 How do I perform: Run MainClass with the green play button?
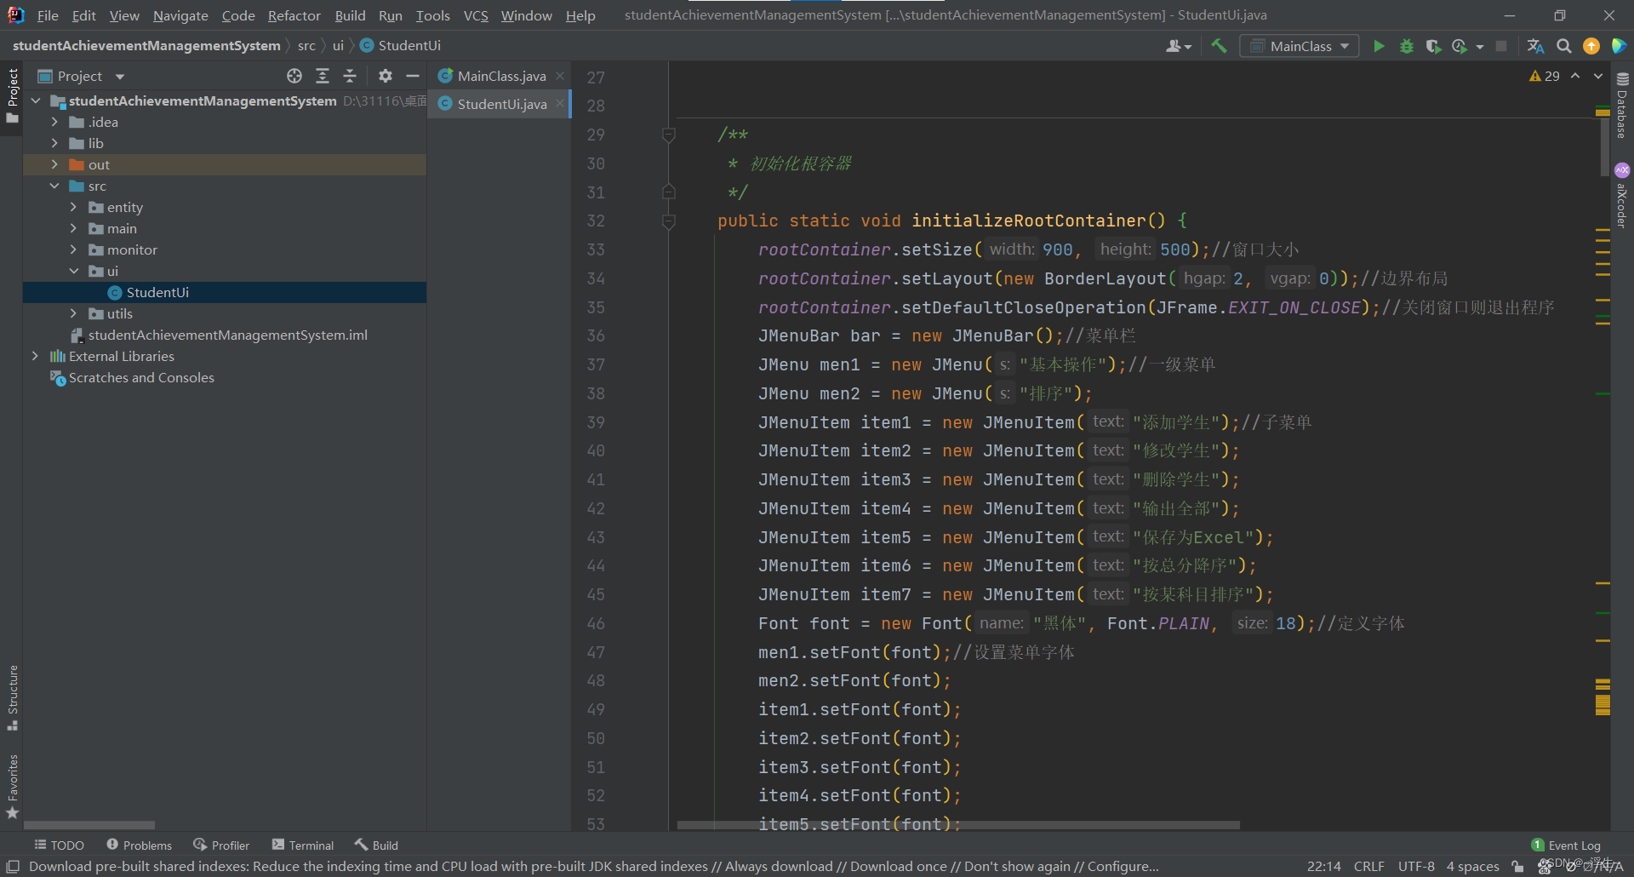tap(1379, 46)
